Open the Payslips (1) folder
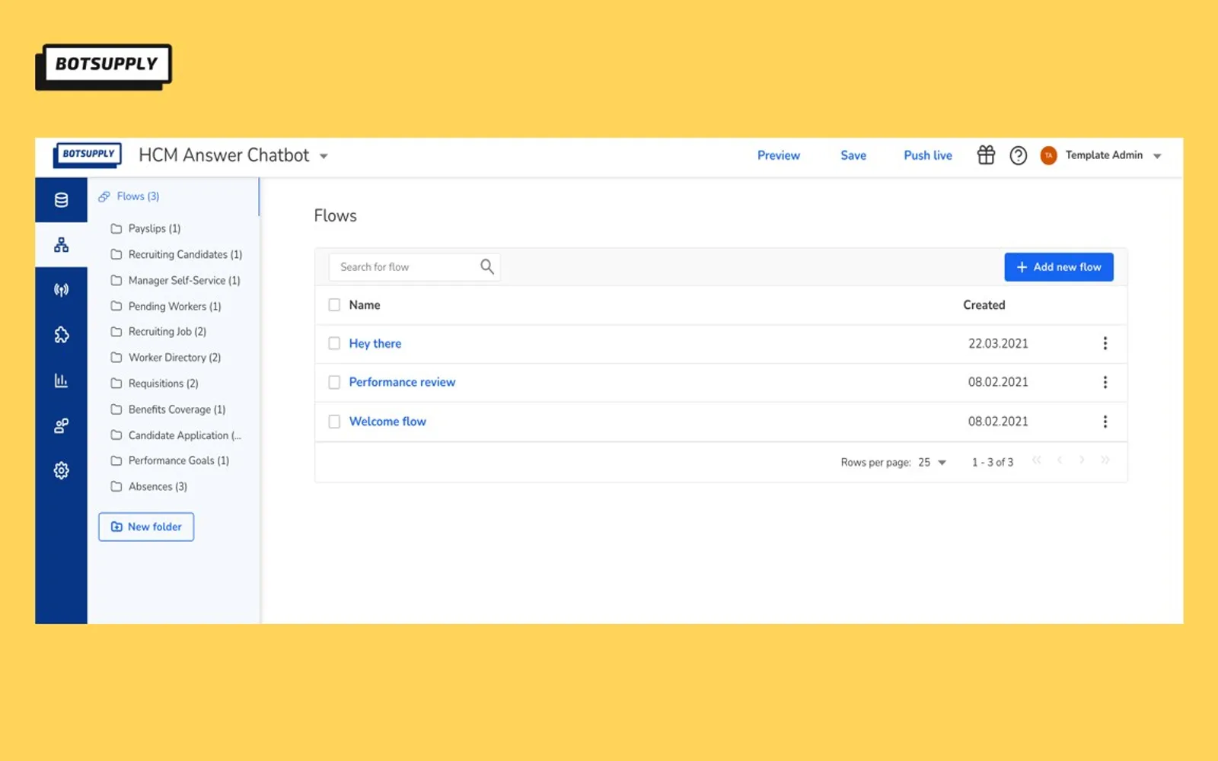1218x761 pixels. coord(146,228)
